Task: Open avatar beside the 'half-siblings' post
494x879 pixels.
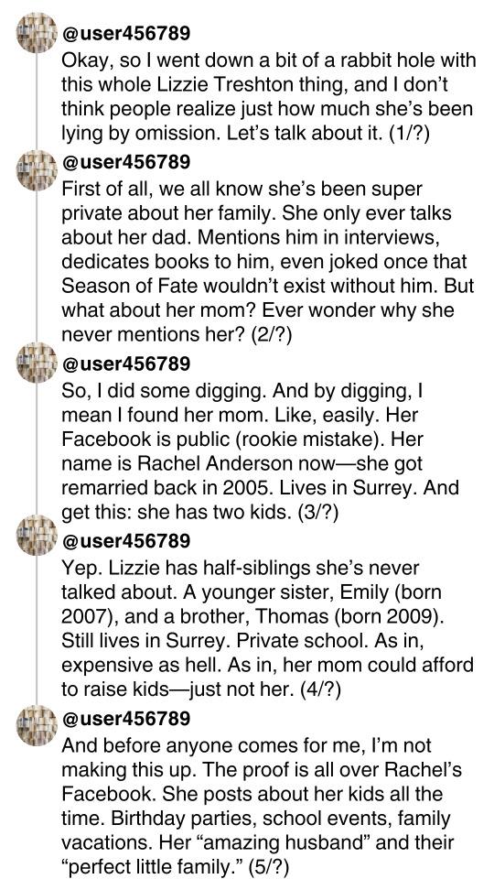Action: (x=37, y=536)
